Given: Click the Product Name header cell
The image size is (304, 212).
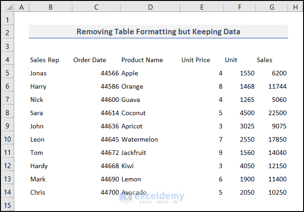Looking at the screenshot, I should pos(142,60).
